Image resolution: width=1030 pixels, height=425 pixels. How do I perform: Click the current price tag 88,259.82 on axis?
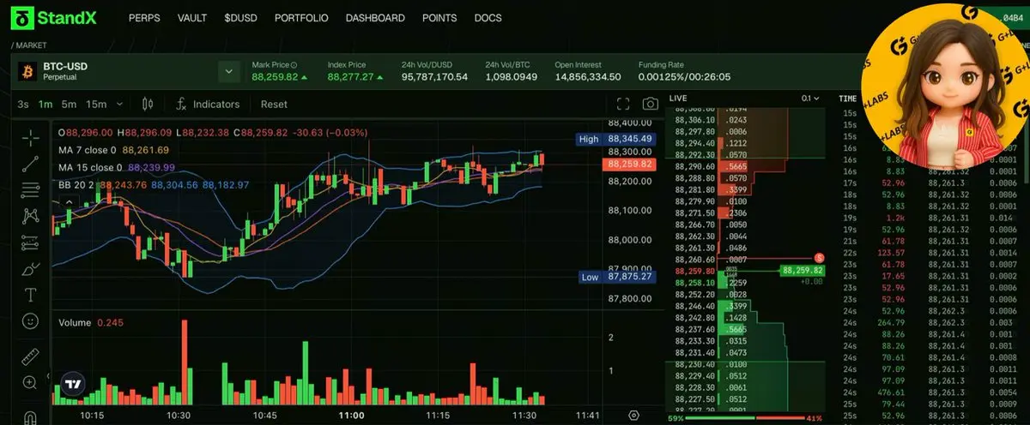click(x=630, y=163)
